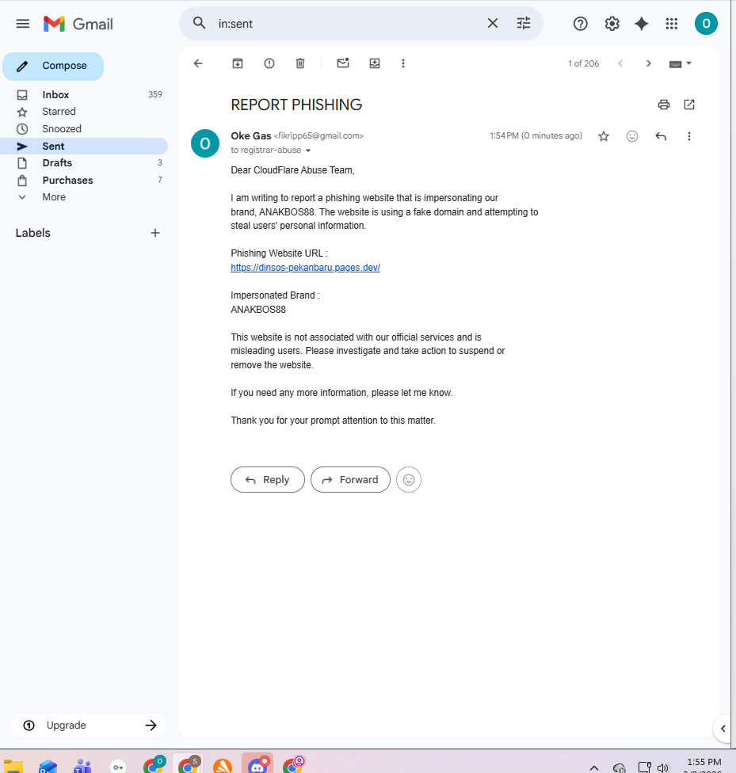
Task: Open email in a new window
Action: pyautogui.click(x=689, y=105)
